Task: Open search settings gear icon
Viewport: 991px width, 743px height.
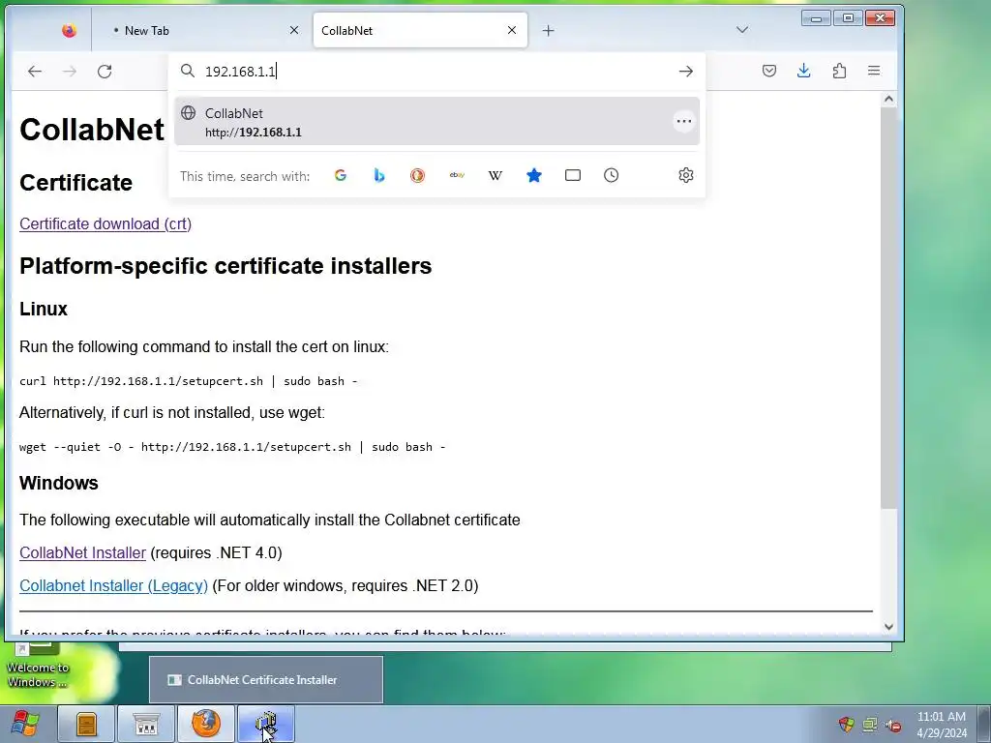Action: (x=686, y=176)
